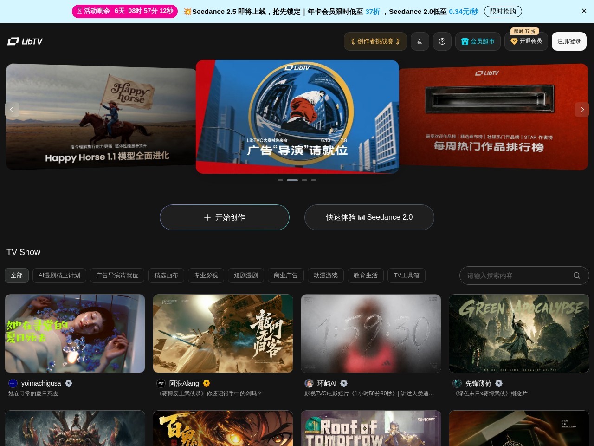Open the 龙门无归客 video thumbnail
The height and width of the screenshot is (446, 594).
tap(223, 334)
